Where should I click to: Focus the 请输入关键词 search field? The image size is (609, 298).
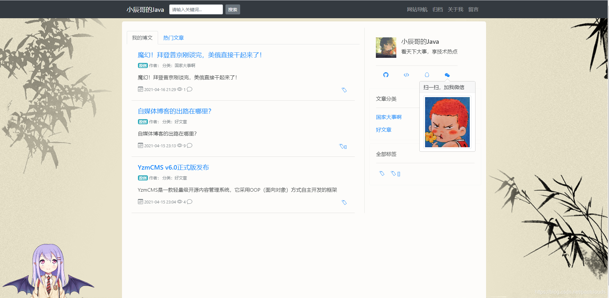[196, 10]
